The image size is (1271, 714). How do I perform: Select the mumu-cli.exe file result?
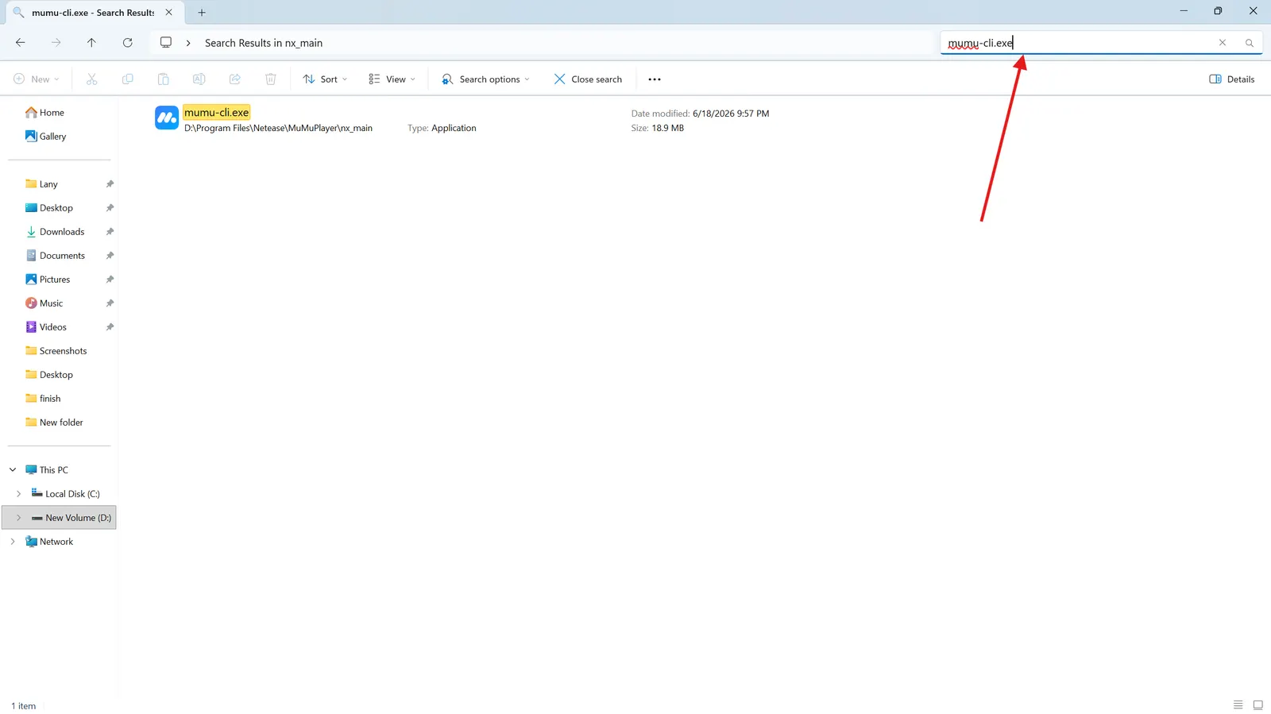(x=217, y=113)
